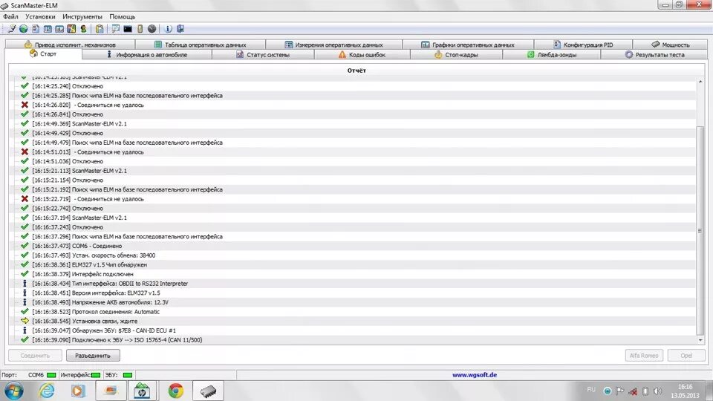Select the Старт tab
Screen dimensions: 713x401
43,53
